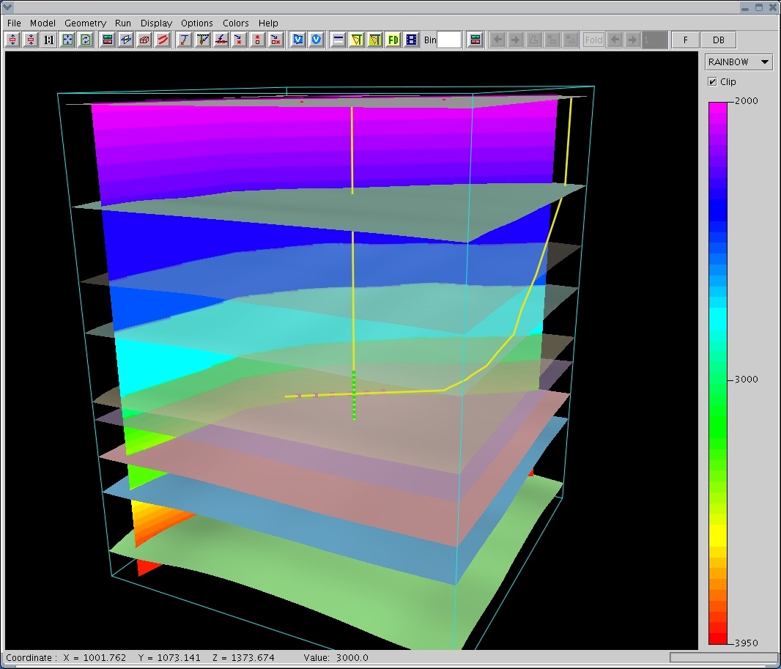Click the red 3D cube icon
The width and height of the screenshot is (781, 669).
(x=144, y=40)
